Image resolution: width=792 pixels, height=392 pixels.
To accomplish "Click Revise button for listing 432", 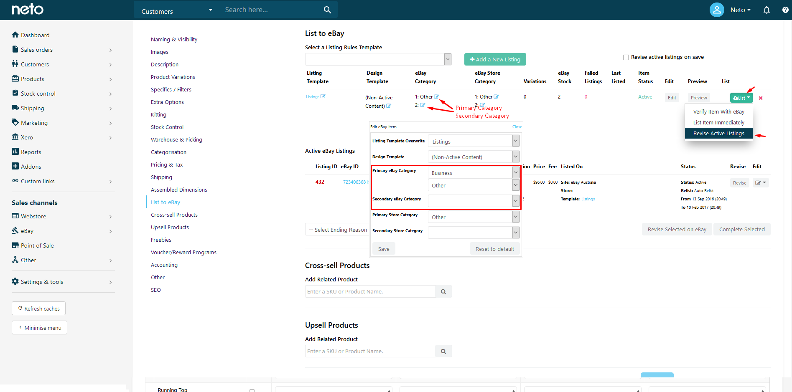I will click(739, 183).
